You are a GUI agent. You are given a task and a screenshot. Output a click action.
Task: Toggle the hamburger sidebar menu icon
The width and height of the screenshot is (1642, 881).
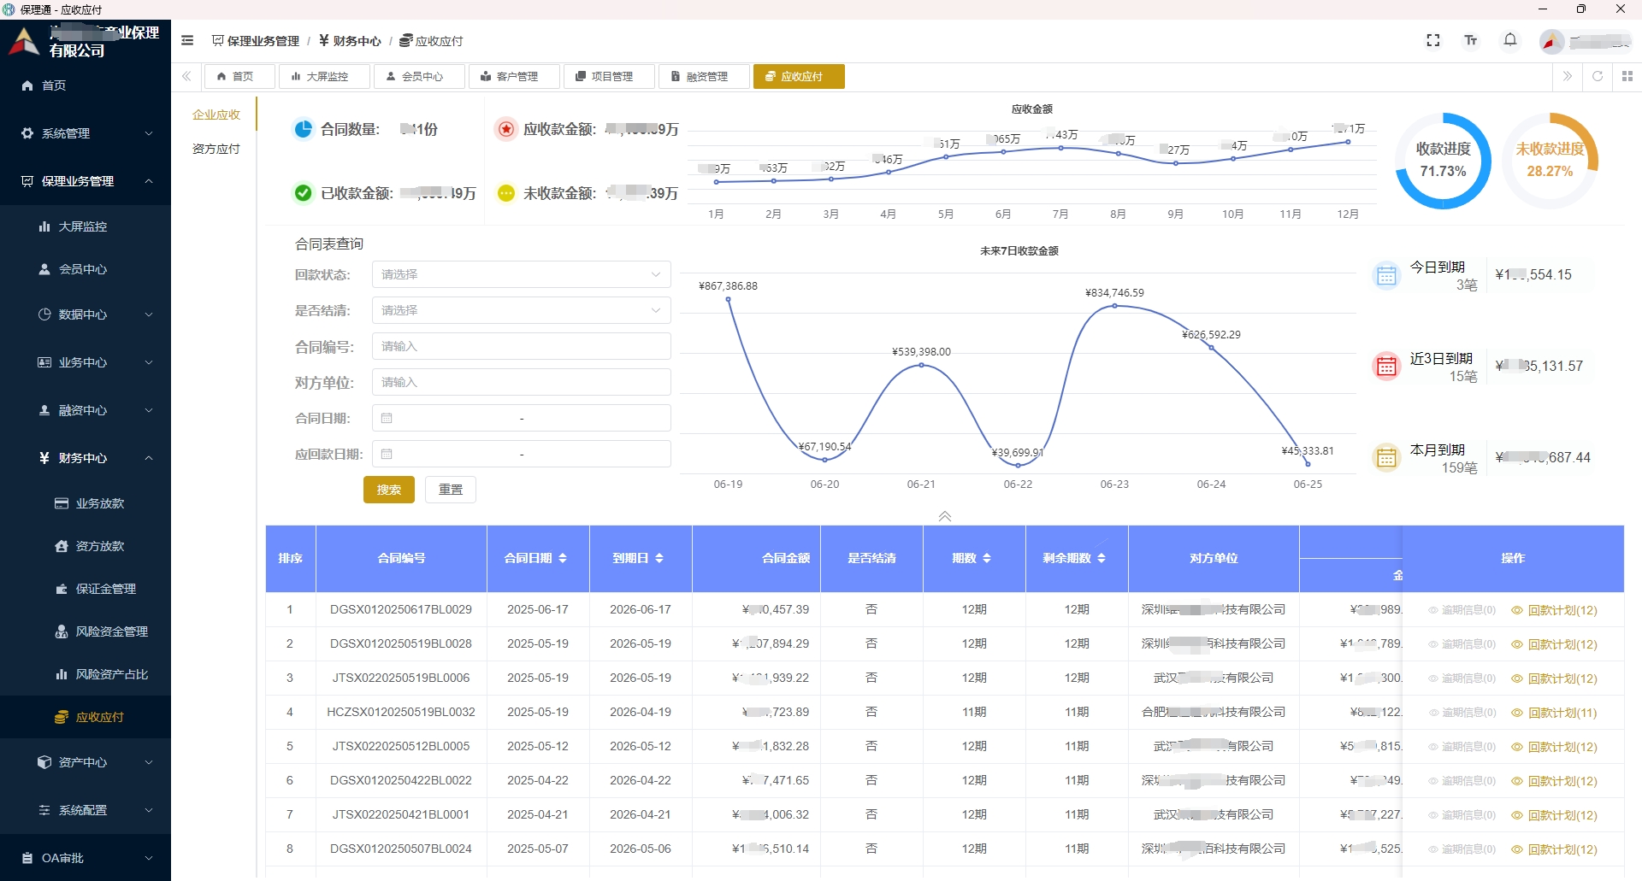pos(187,40)
